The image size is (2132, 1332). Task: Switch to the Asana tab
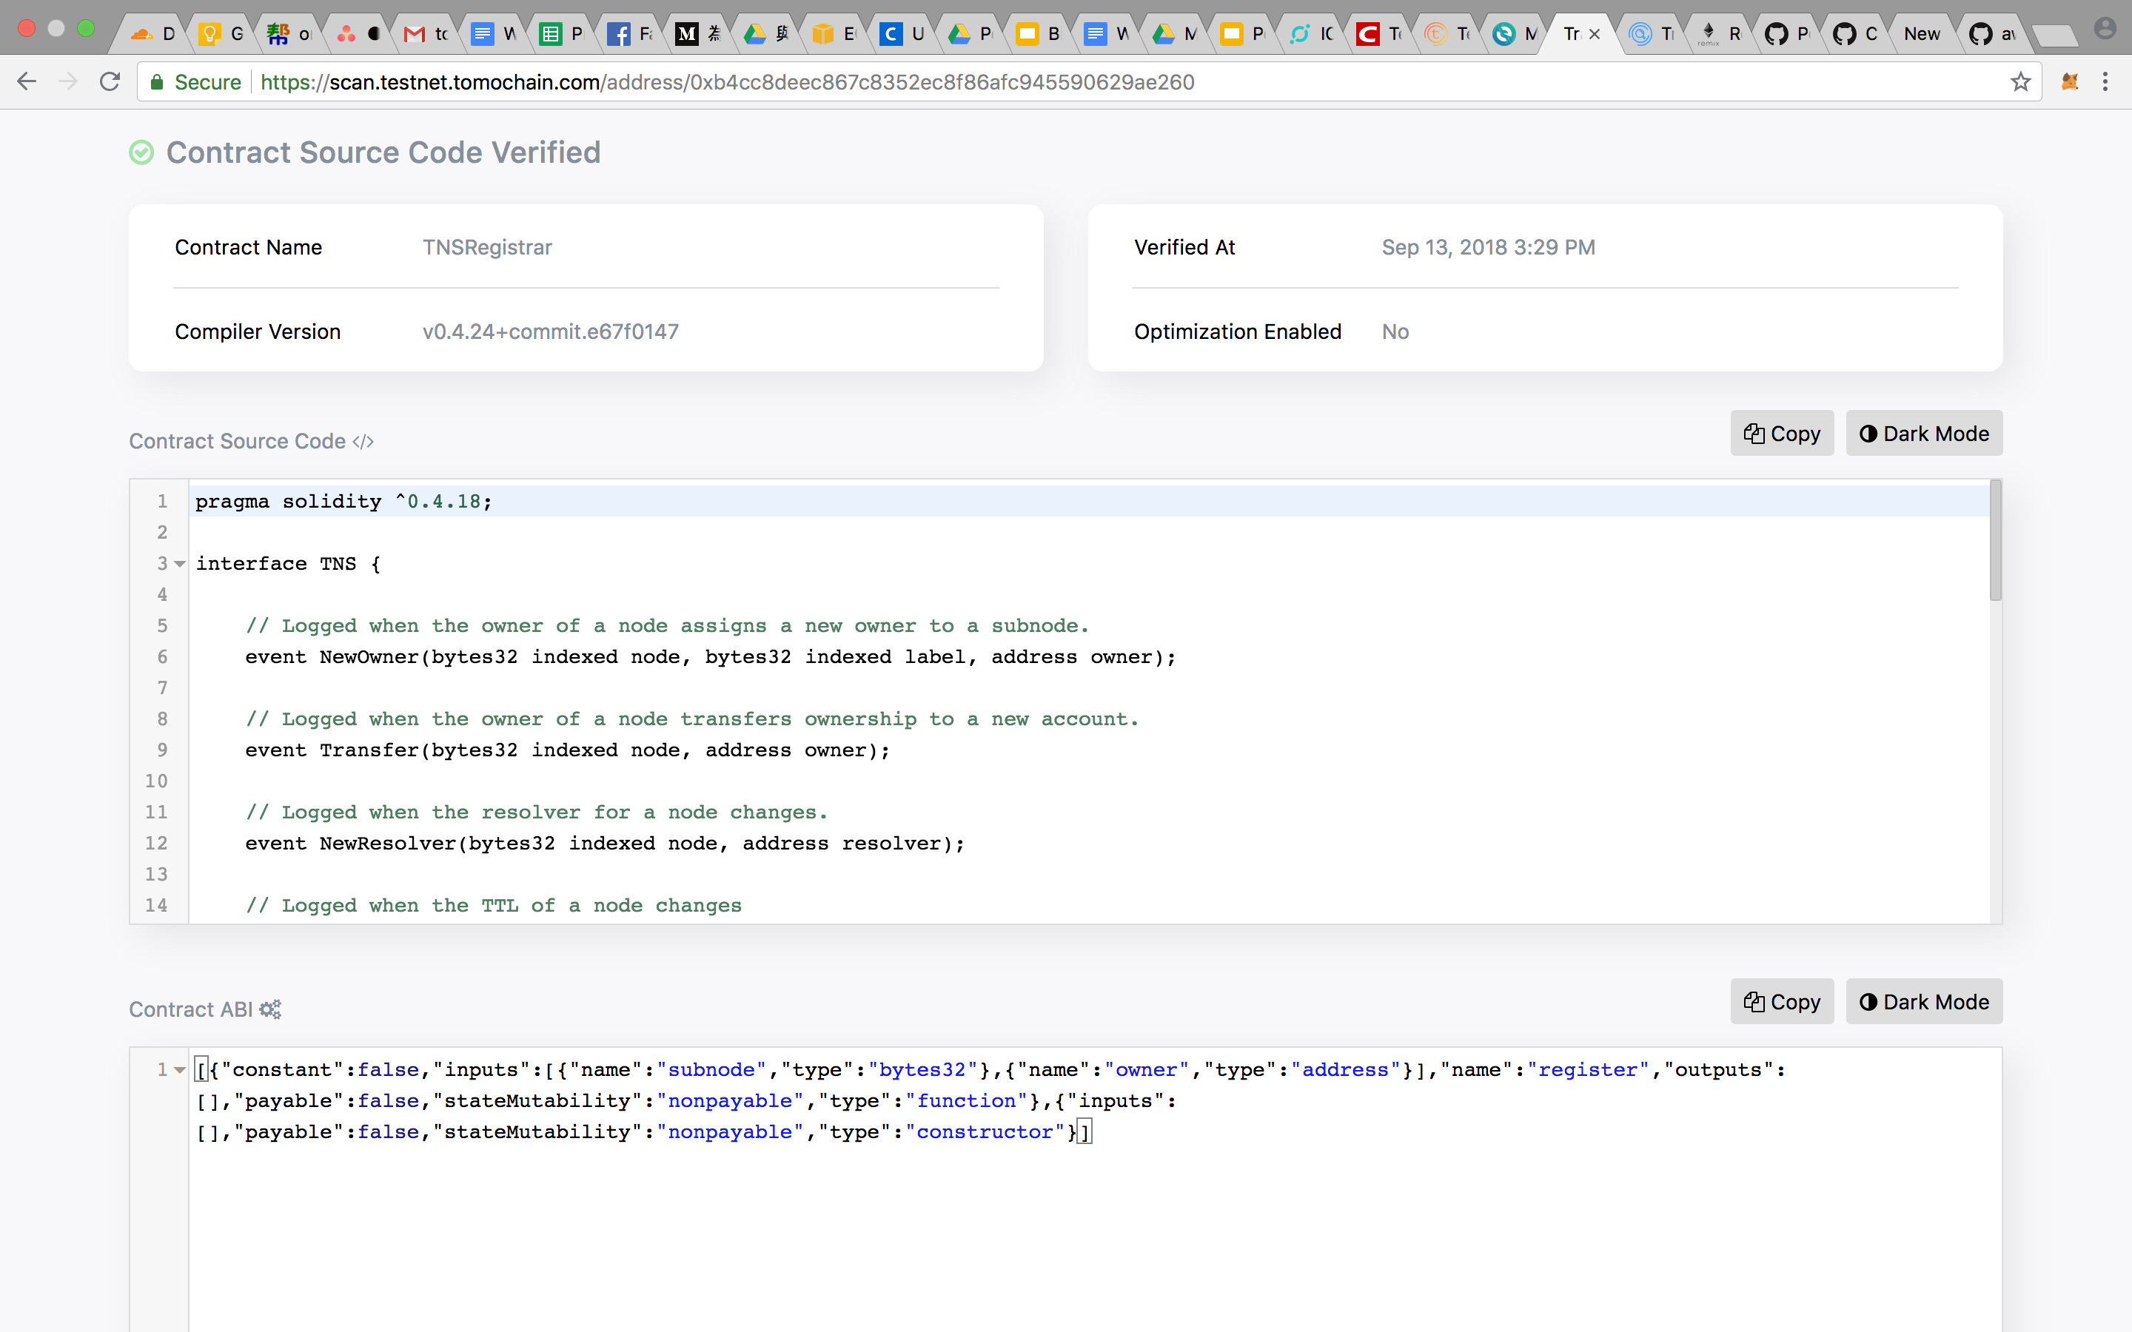click(x=358, y=33)
